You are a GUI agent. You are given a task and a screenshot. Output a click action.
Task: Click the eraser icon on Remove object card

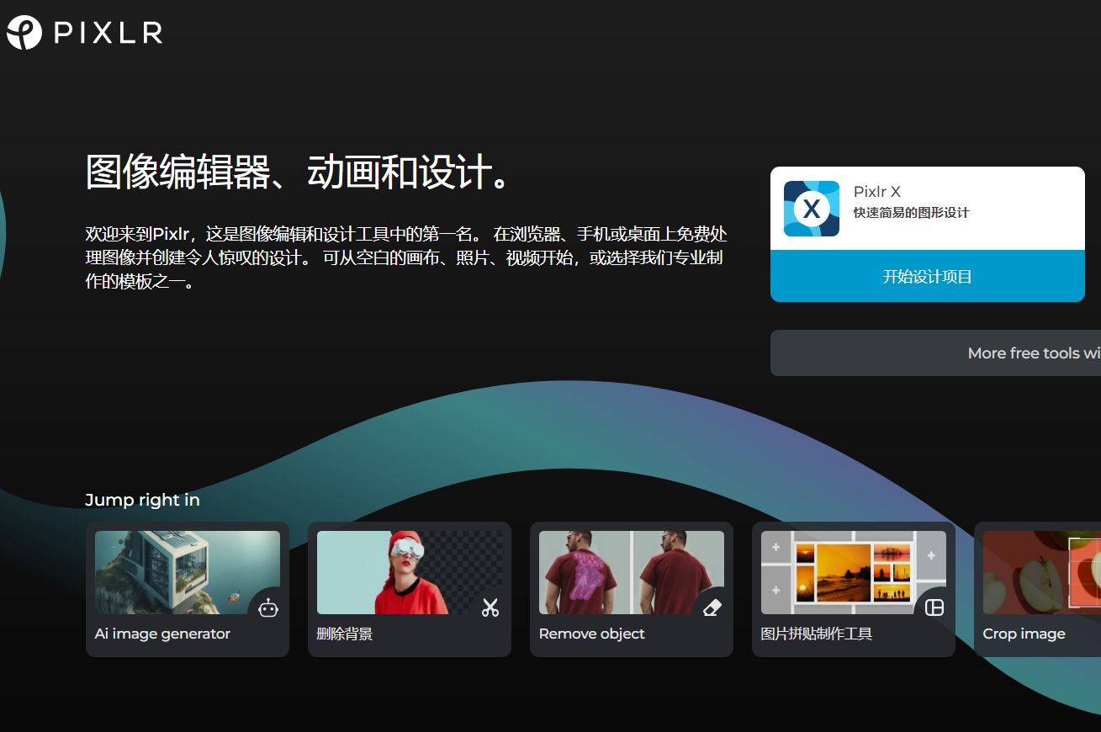click(712, 607)
